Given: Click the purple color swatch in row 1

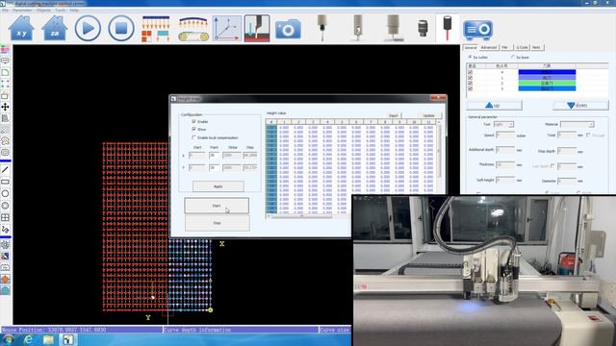Looking at the screenshot, I should (547, 78).
